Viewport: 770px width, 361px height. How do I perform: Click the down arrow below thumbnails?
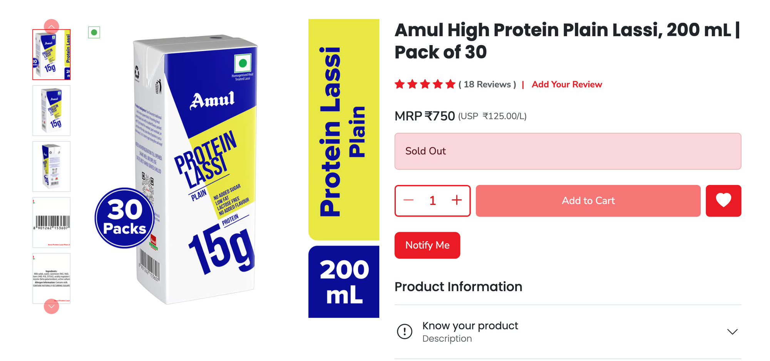click(51, 306)
